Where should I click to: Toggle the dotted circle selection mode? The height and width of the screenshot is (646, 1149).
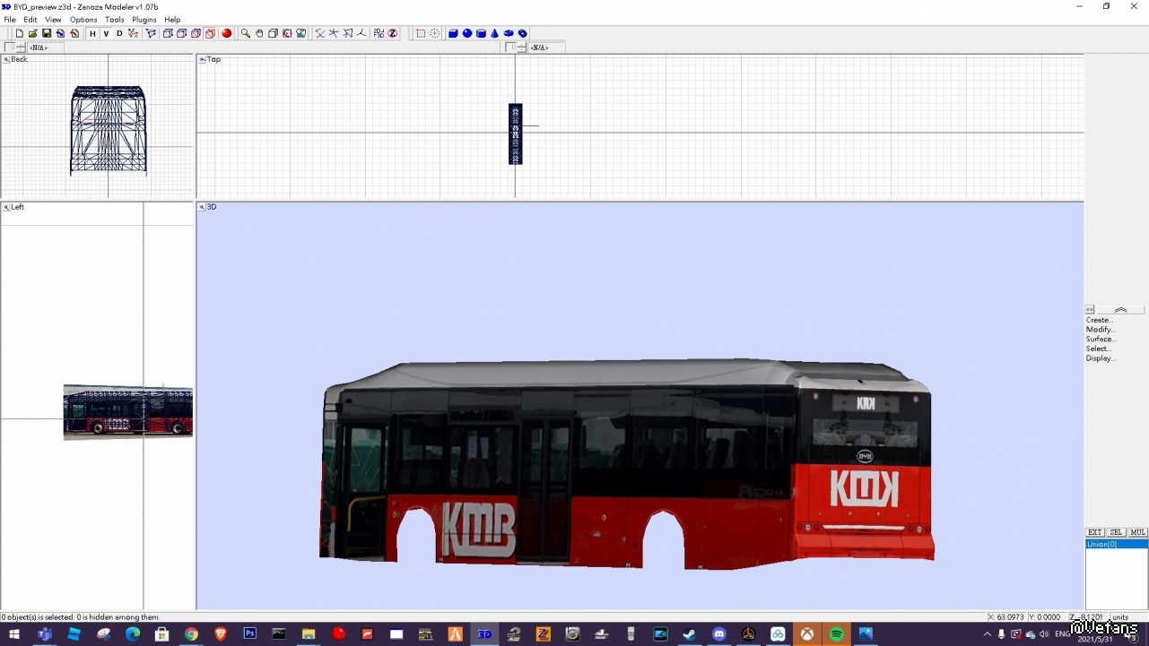coord(435,33)
